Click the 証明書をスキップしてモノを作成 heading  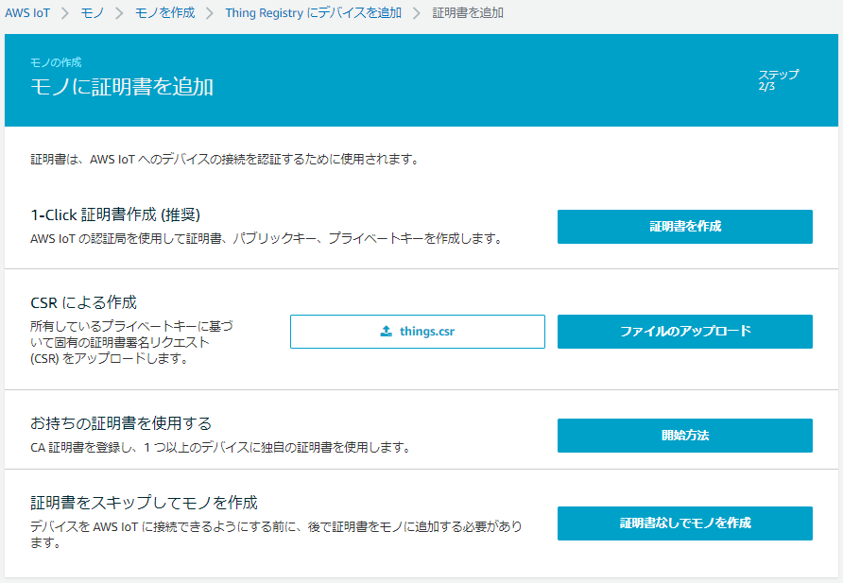144,503
